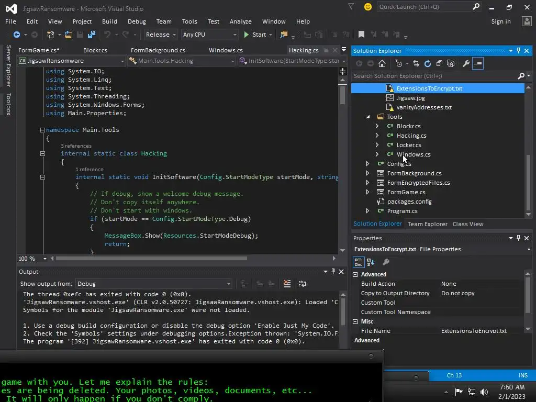Toggle a bookmark with the toolbar bookmark icon
Viewport: 536px width, 402px height.
(361, 34)
